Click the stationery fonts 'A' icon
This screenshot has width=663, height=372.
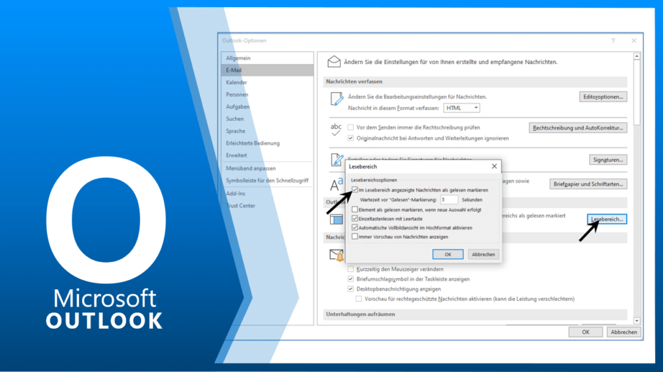point(337,184)
